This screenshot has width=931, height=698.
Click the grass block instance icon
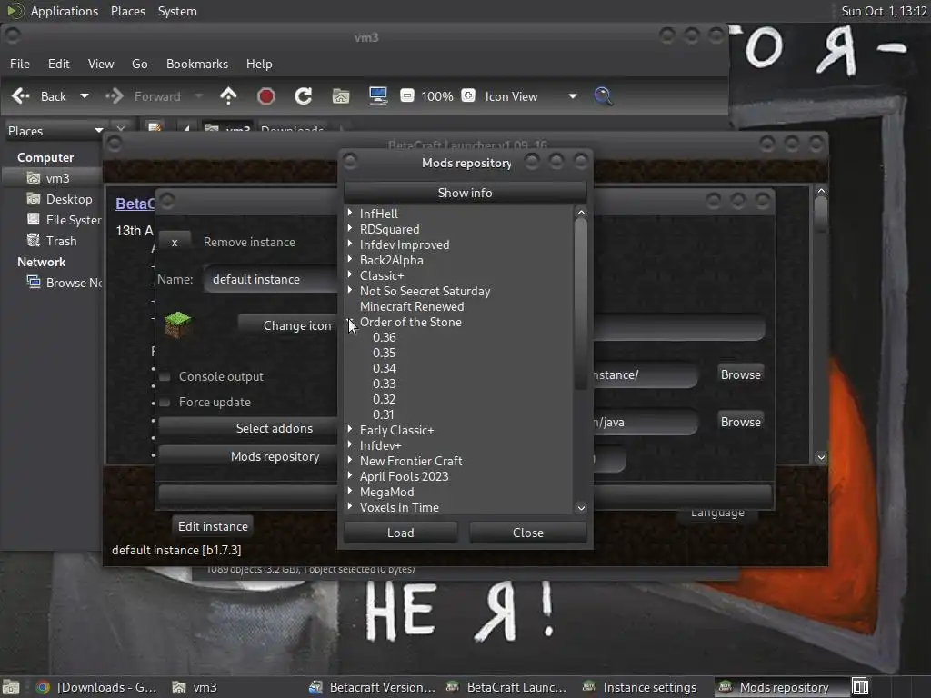[x=177, y=324]
